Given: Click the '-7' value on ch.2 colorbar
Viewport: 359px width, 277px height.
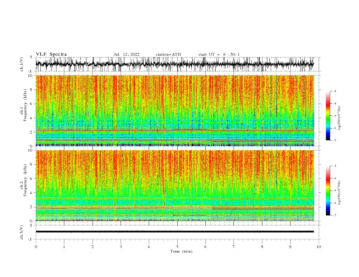Looking at the screenshot, I should click(335, 215).
